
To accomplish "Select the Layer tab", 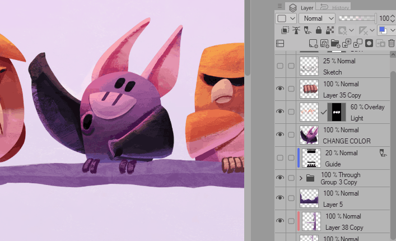I will click(301, 7).
